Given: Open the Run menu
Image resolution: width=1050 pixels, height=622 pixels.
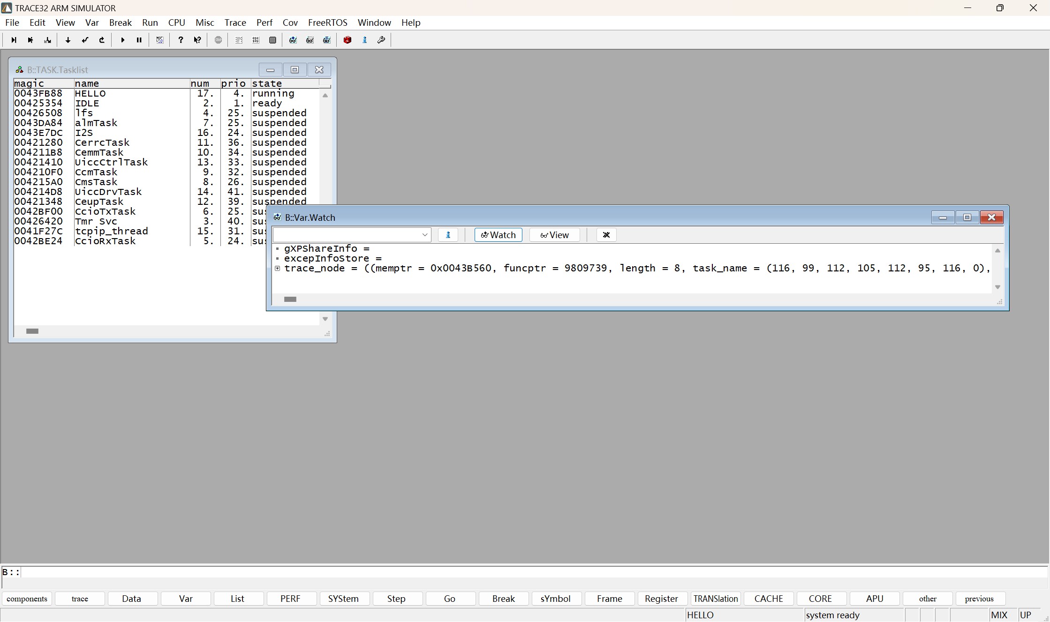Looking at the screenshot, I should point(150,22).
